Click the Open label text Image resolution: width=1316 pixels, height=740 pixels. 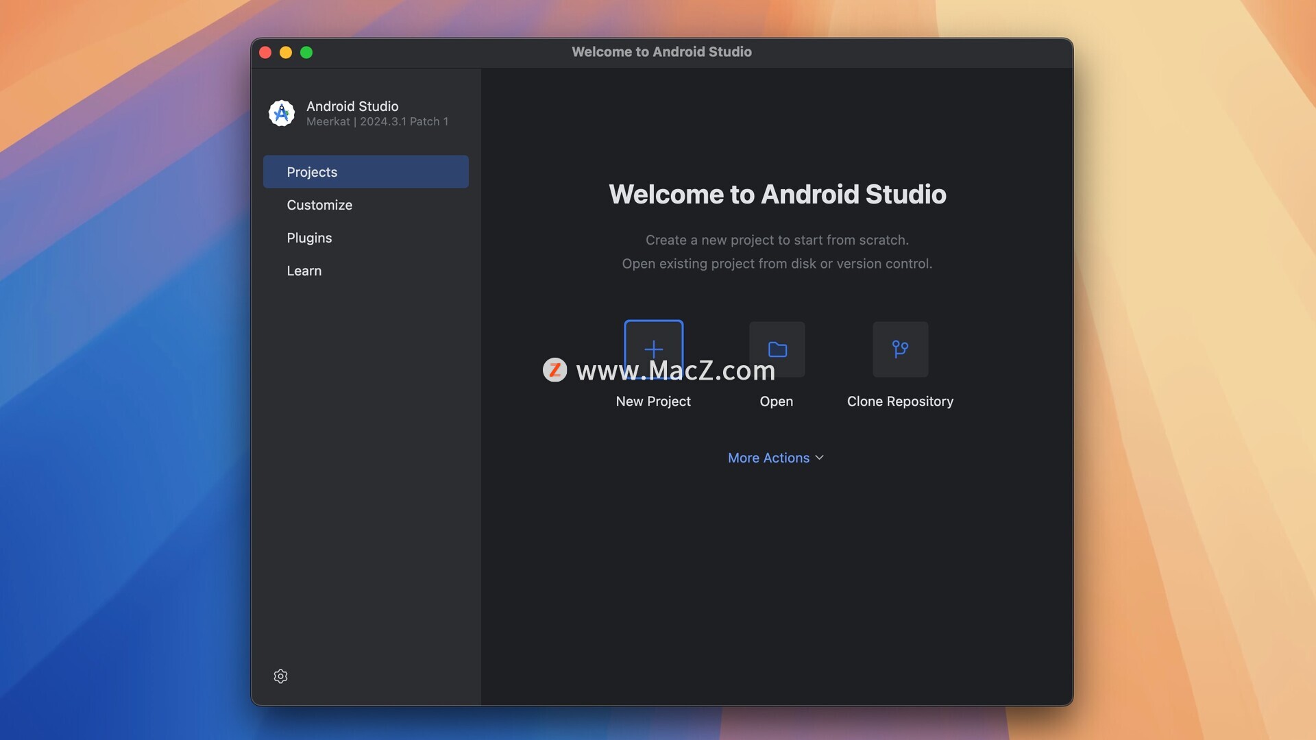pos(777,402)
